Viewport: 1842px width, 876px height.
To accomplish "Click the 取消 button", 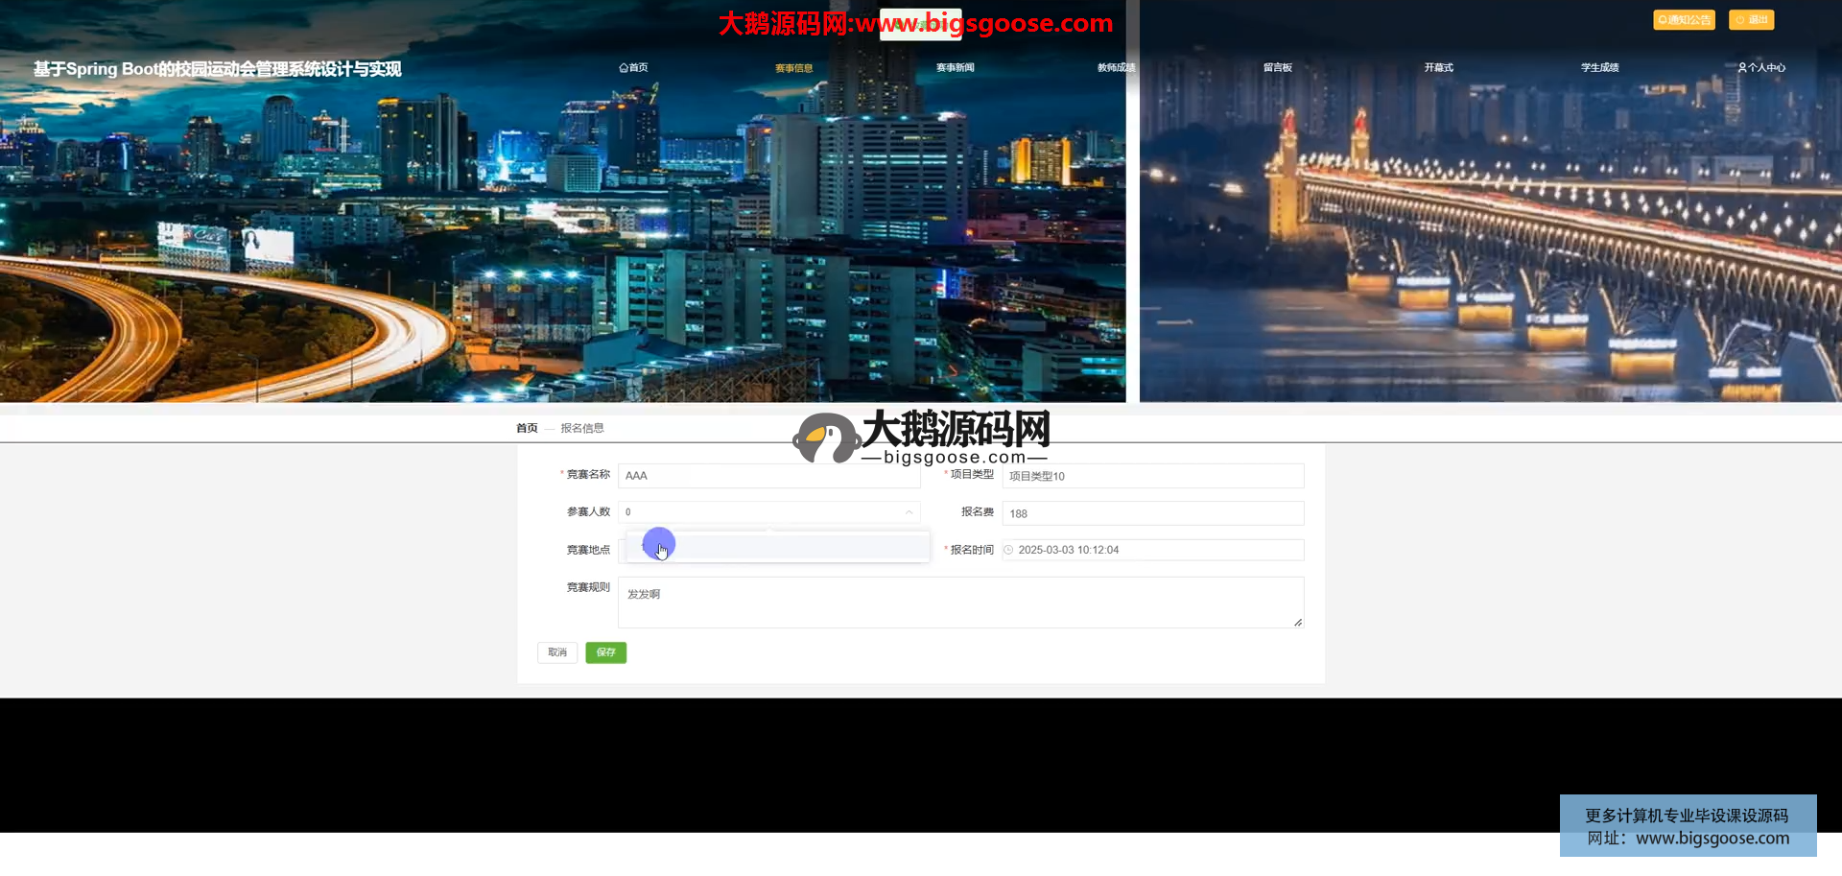I will click(557, 652).
